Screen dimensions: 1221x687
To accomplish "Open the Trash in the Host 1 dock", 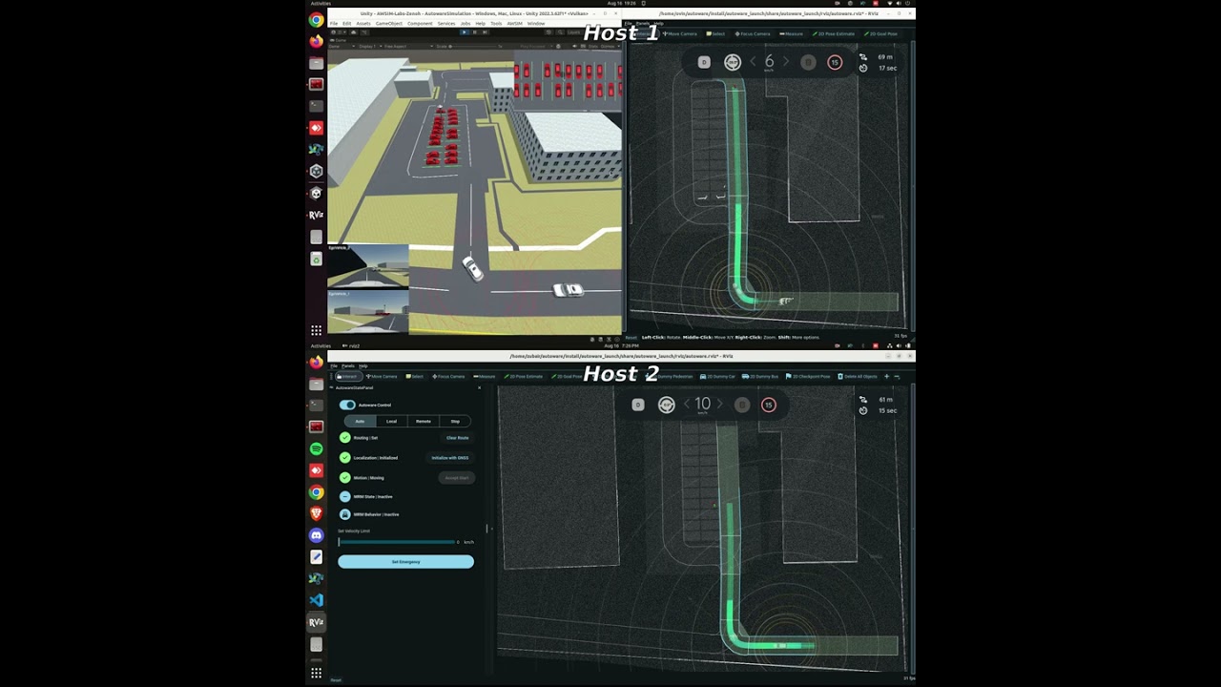I will click(316, 259).
